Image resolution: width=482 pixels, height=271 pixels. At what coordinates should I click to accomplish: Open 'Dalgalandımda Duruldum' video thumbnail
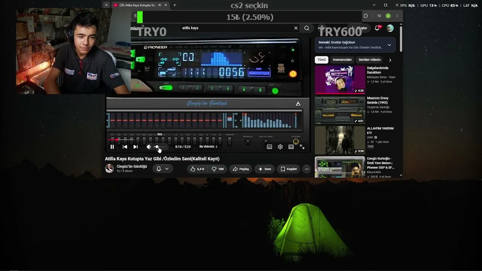tap(340, 80)
